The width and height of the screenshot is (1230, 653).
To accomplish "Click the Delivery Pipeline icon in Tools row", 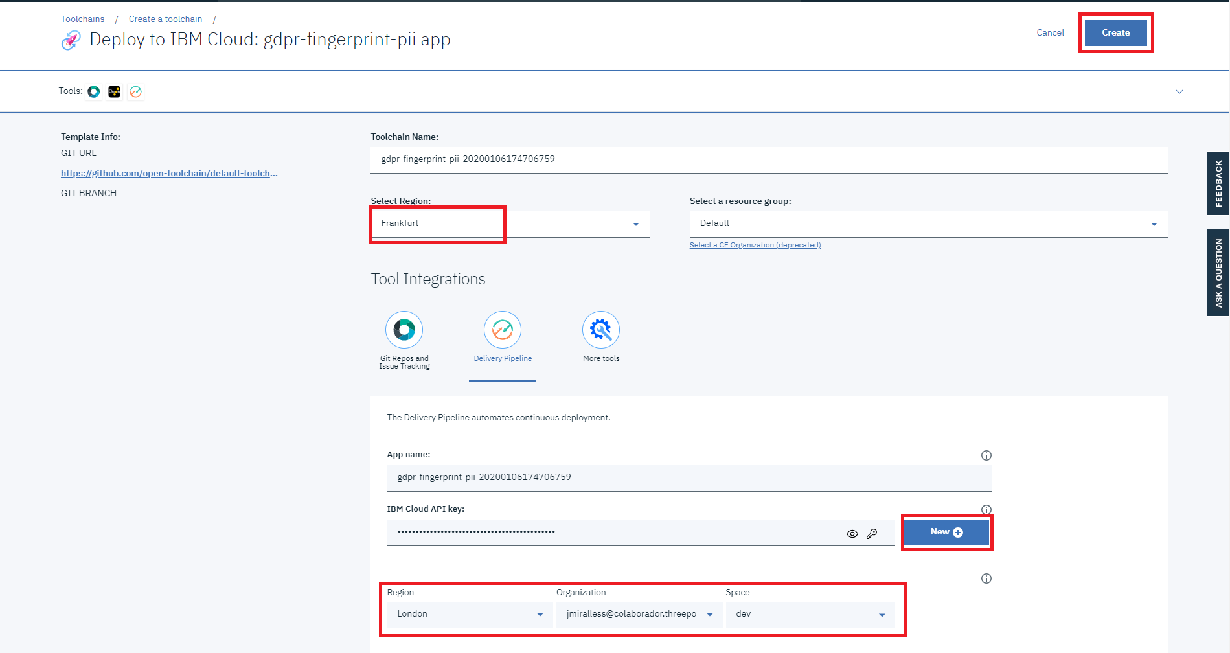I will [x=135, y=91].
